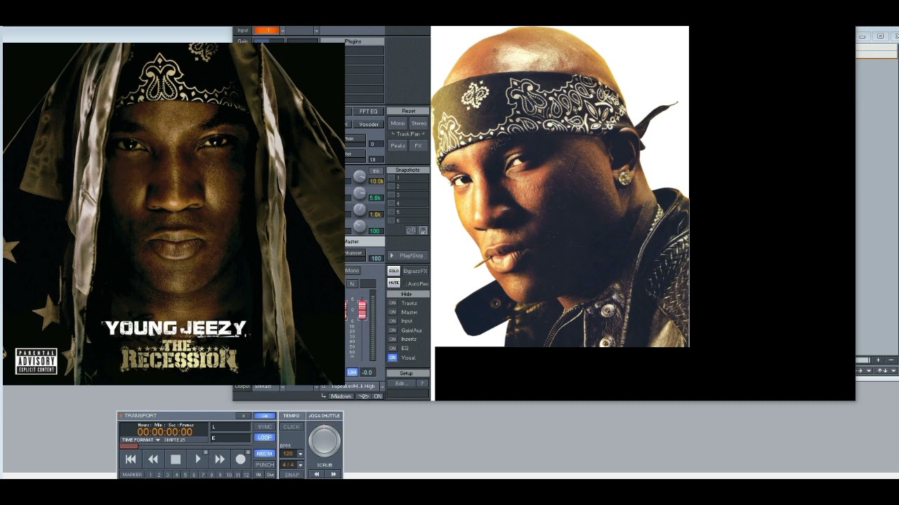Viewport: 899px width, 505px height.
Task: Select marker 1 in Transport
Action: point(150,475)
